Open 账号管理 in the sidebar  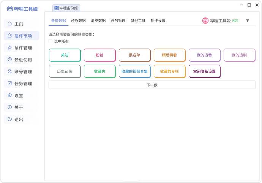(x=21, y=71)
